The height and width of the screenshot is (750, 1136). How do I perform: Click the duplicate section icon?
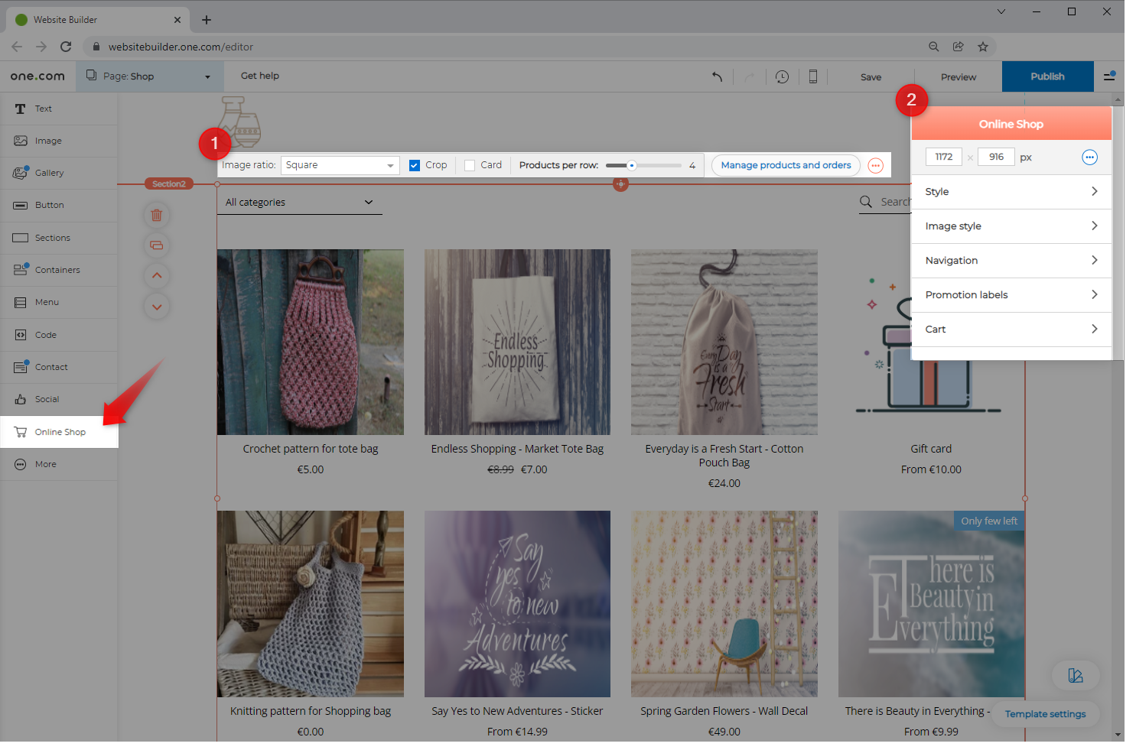(157, 245)
